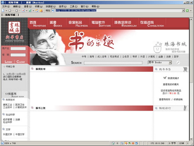Open the 查看 menu
194x146 pixels.
pyautogui.click(x=28, y=6)
